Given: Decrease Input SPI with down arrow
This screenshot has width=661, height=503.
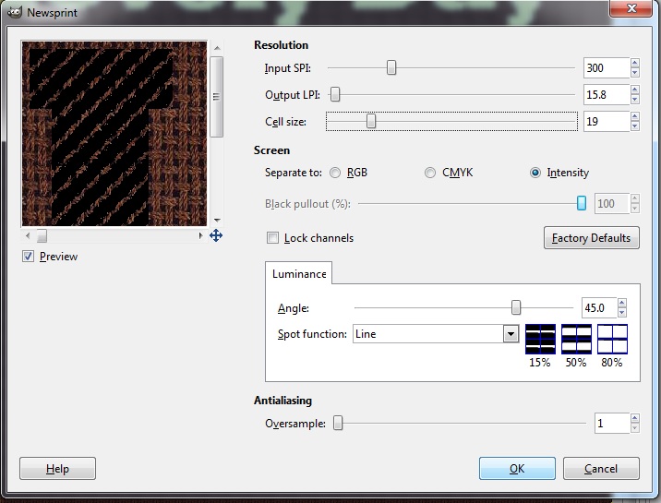Looking at the screenshot, I should [x=635, y=73].
